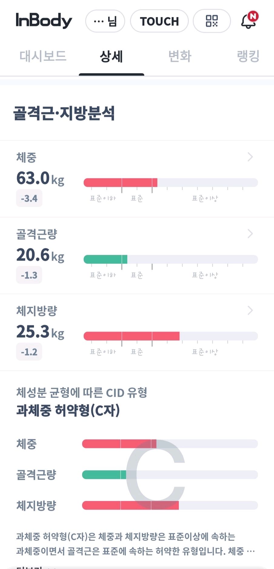
Task: Open the 랭킹 tab
Action: [x=248, y=56]
